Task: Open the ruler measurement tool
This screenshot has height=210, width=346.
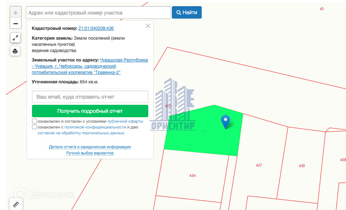Action: point(16,205)
